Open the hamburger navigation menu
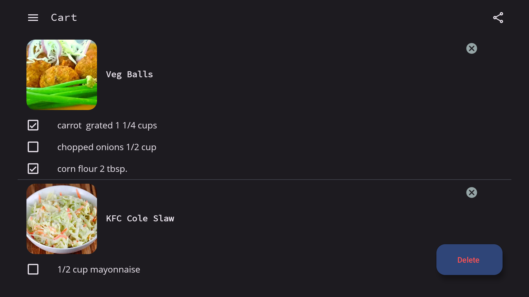This screenshot has height=297, width=529. [x=33, y=18]
